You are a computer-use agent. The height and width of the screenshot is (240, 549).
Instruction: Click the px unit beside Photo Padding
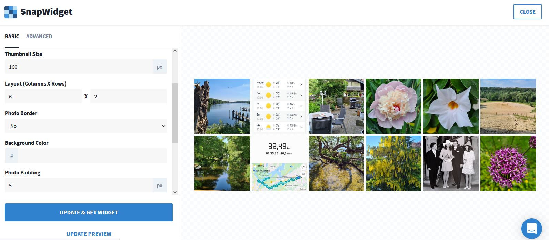[160, 186]
